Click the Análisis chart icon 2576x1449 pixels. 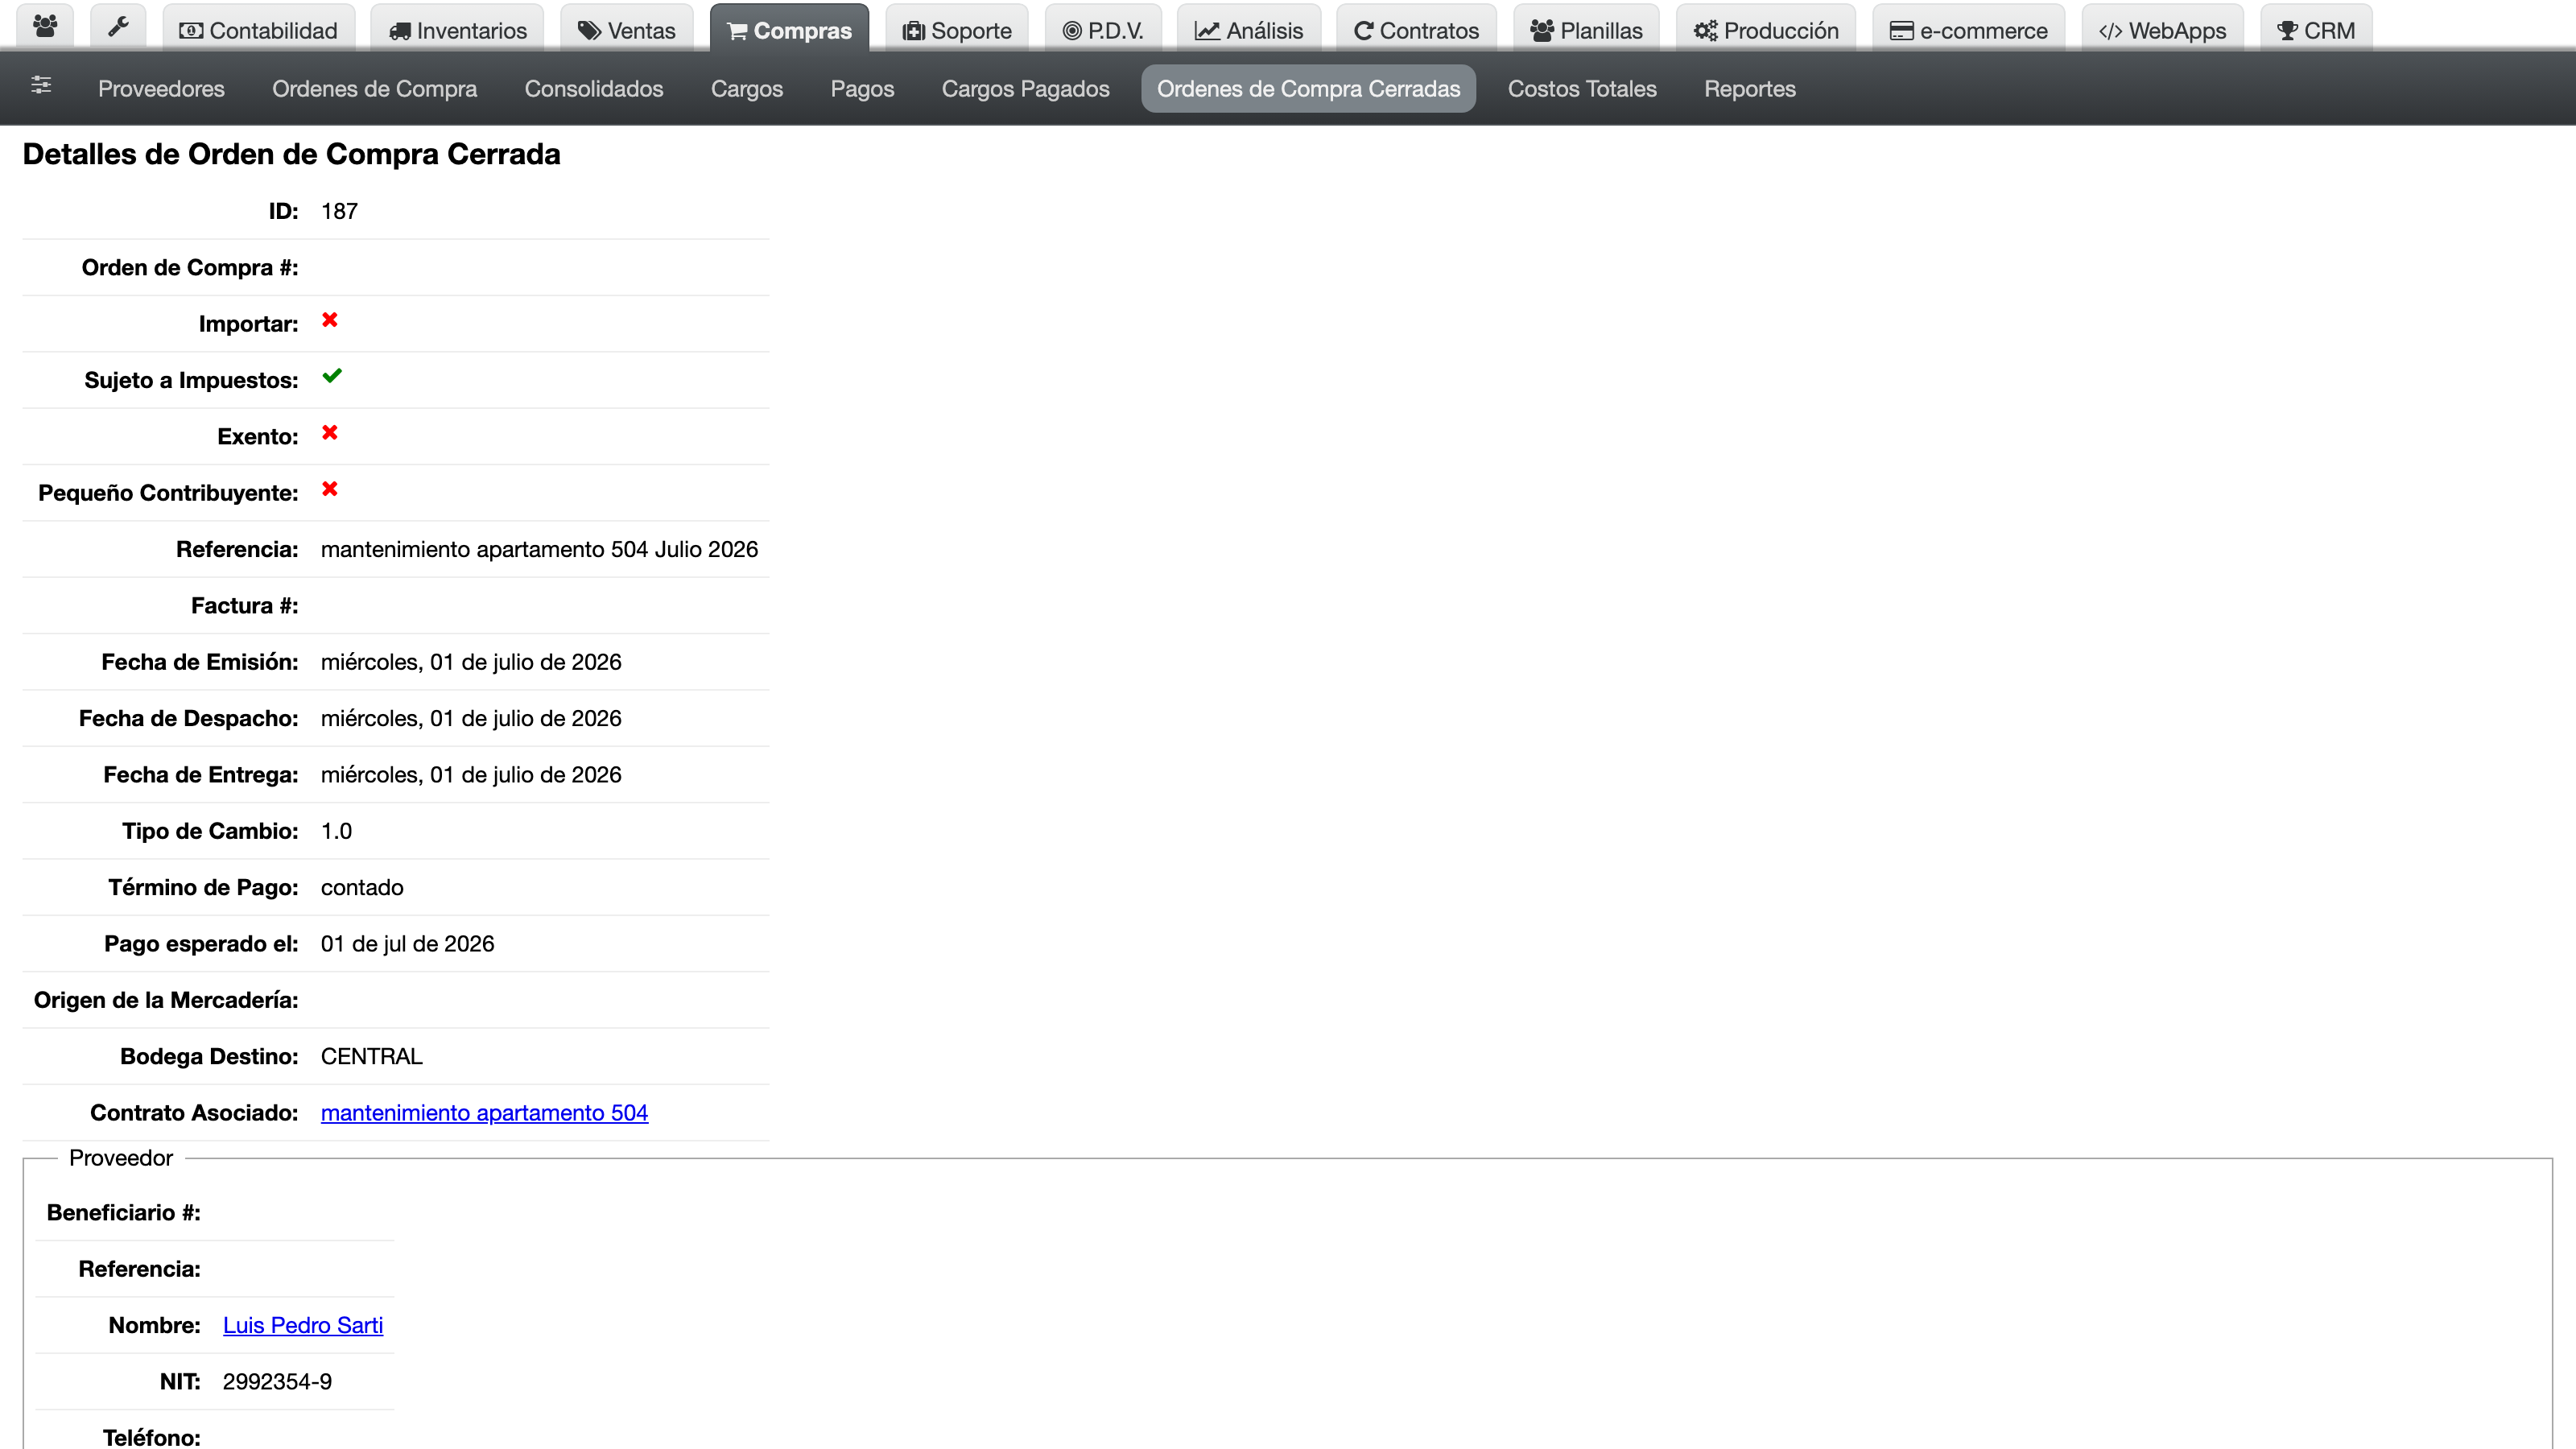point(1207,31)
